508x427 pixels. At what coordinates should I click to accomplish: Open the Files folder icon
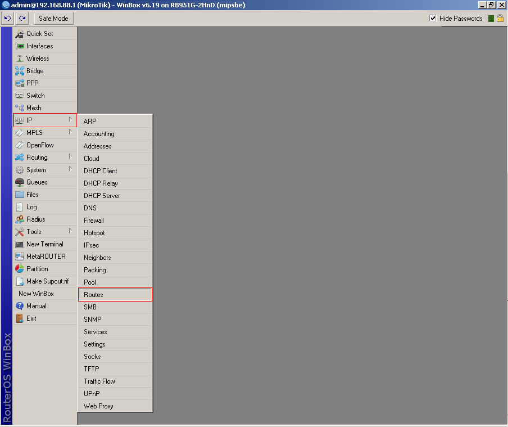20,195
